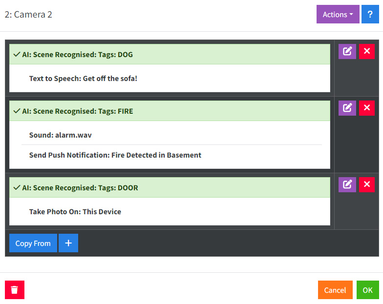Edit the DOOR scene recognised action

[347, 184]
